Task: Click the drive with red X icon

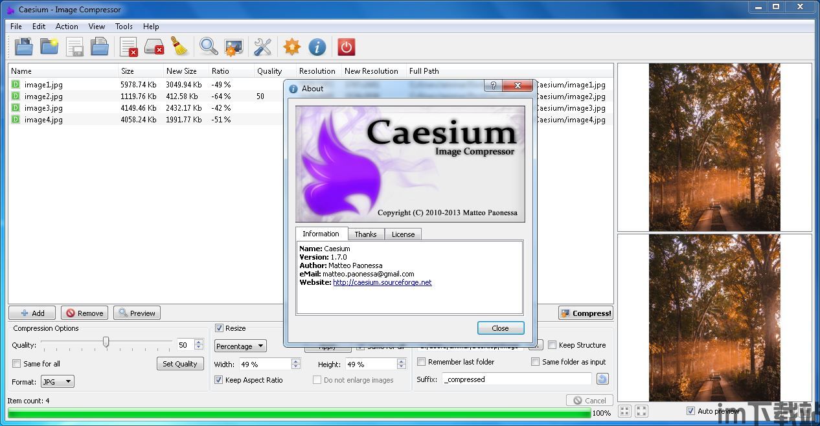Action: click(x=154, y=47)
